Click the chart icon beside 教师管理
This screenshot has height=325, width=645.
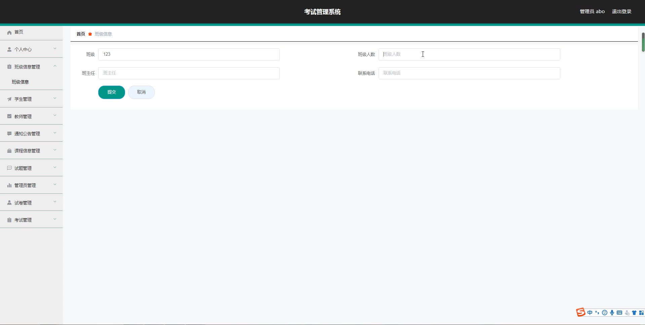point(9,117)
